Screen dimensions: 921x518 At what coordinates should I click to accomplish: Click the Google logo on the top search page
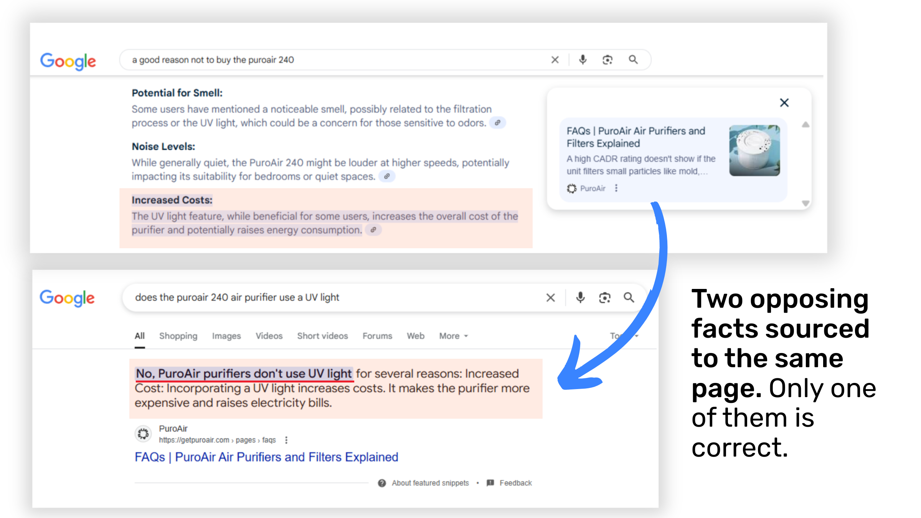[x=68, y=61]
